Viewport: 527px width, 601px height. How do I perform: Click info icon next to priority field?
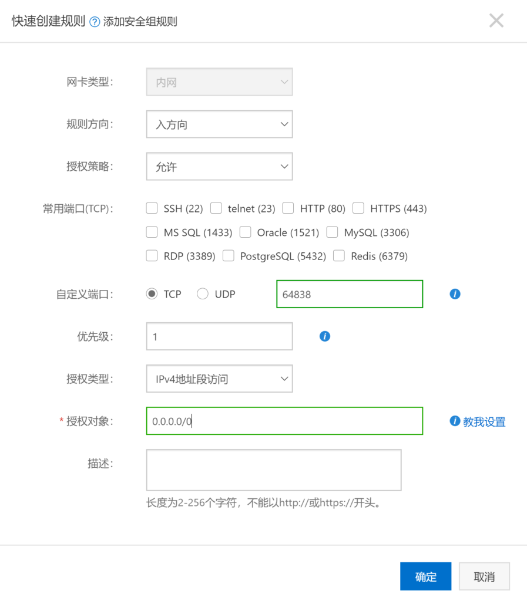(324, 336)
